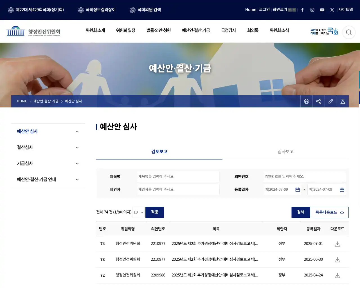Click the 적용 apply button

155,212
